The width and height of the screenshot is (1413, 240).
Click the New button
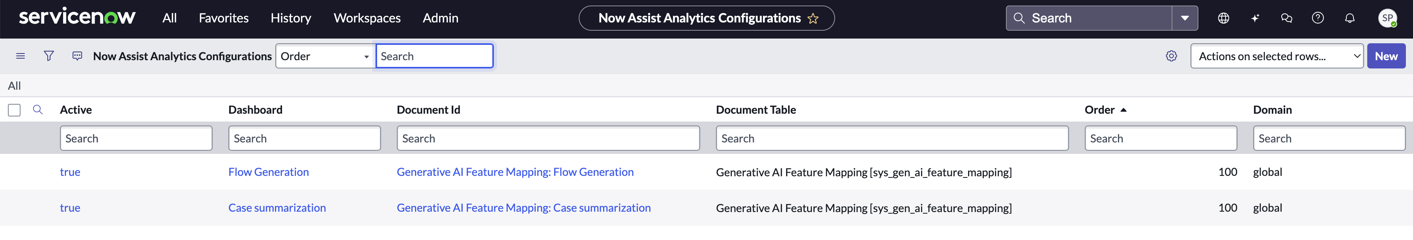1385,56
